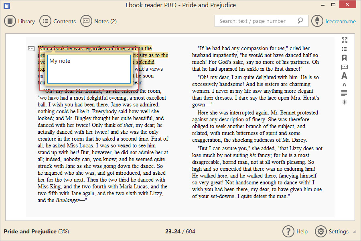Click inside the My note text box

point(89,69)
